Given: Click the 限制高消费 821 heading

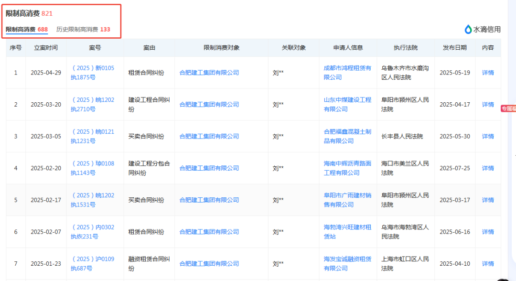Looking at the screenshot, I should (x=27, y=14).
